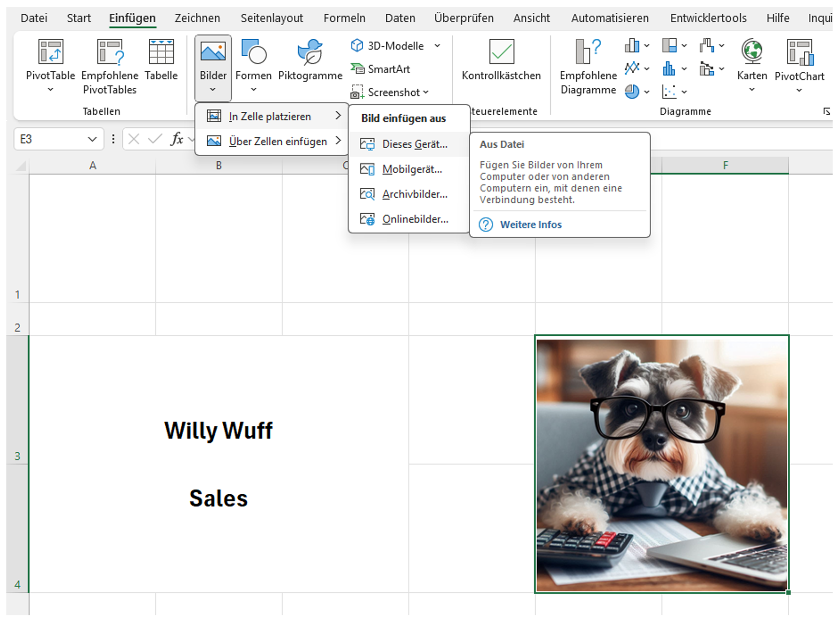
Task: Insert a SmartArt graphic
Action: [388, 69]
